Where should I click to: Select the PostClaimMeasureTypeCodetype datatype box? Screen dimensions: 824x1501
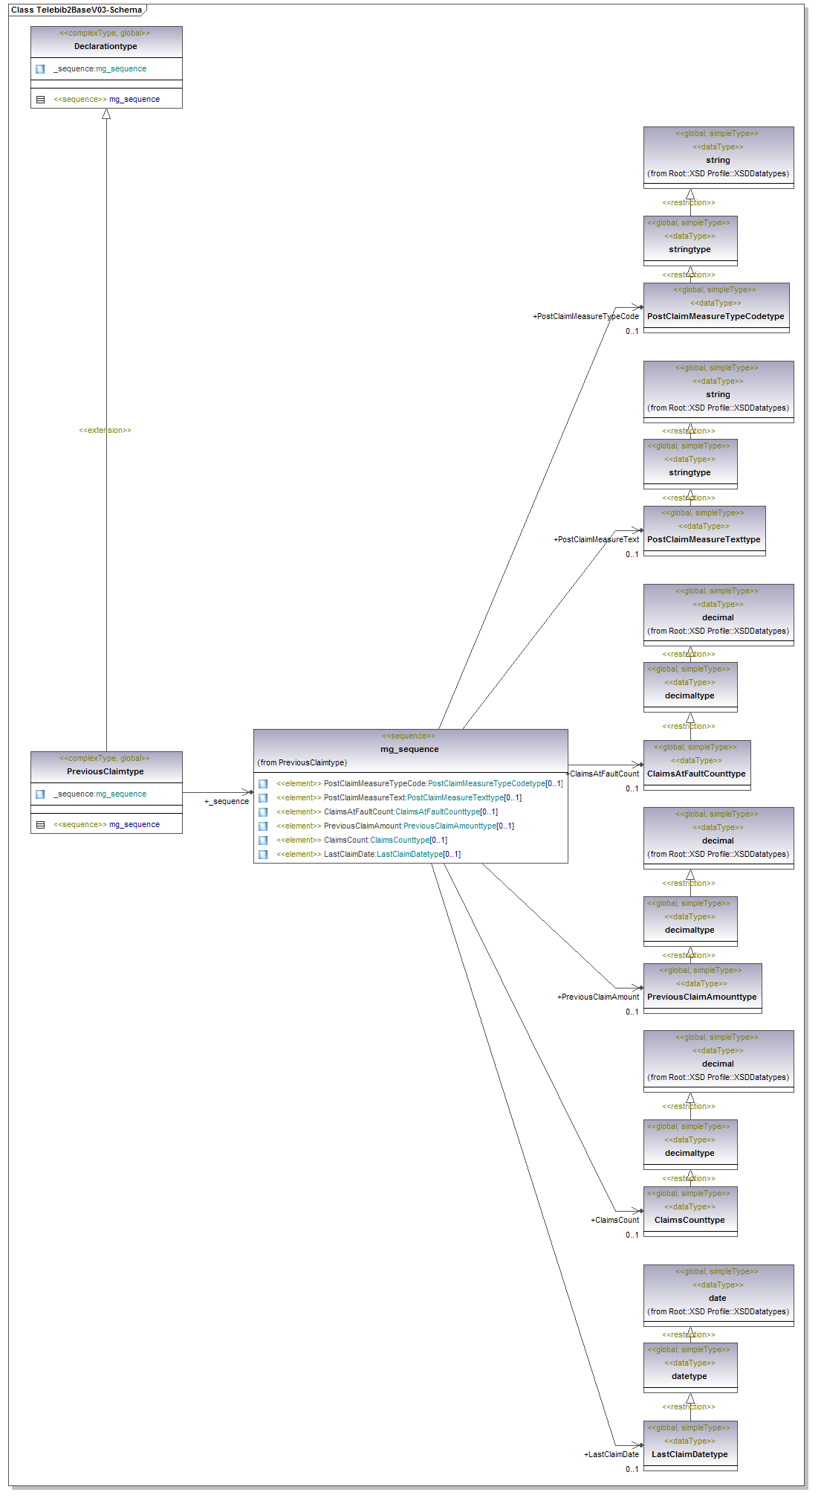pyautogui.click(x=716, y=316)
